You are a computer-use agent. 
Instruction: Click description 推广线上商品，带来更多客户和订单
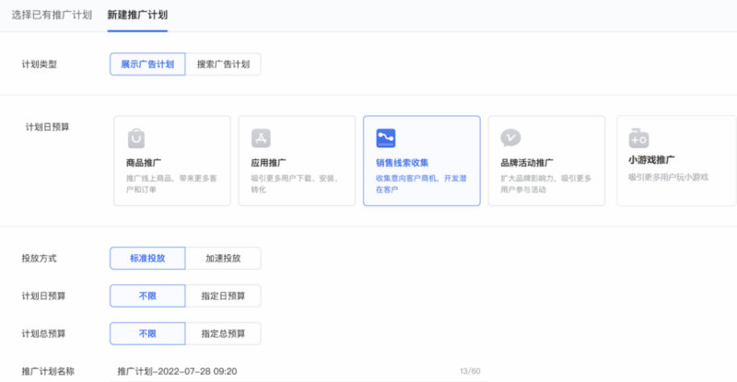click(171, 184)
